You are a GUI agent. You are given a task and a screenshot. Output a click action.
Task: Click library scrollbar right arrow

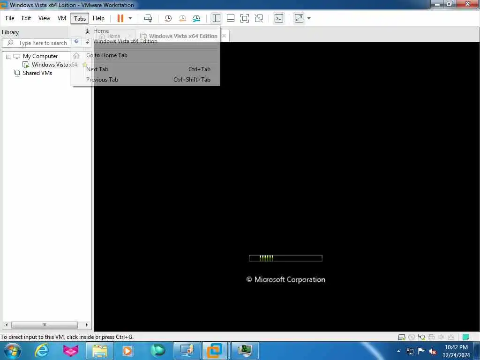click(87, 325)
